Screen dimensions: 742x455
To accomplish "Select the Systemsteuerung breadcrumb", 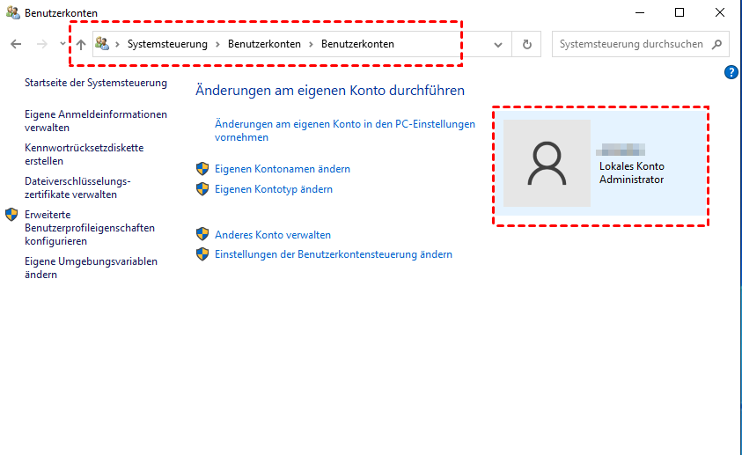I will (167, 44).
